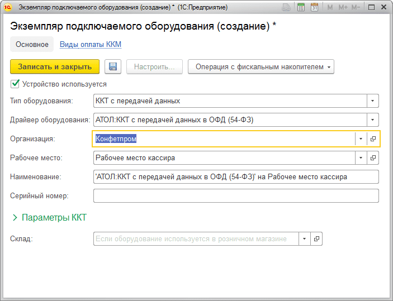Select the Основное tab
Screen dimensions: 393x301
click(x=32, y=44)
